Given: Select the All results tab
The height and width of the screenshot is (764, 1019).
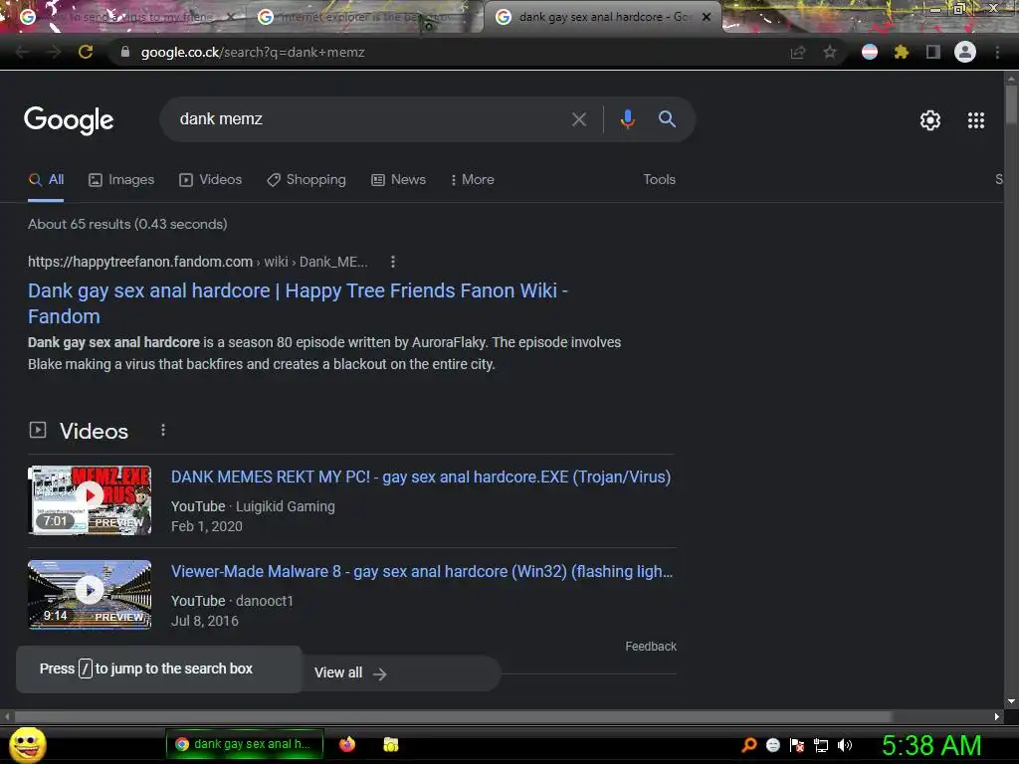Looking at the screenshot, I should (46, 180).
